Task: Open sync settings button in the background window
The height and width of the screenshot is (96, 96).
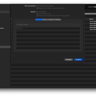Action: point(90,14)
